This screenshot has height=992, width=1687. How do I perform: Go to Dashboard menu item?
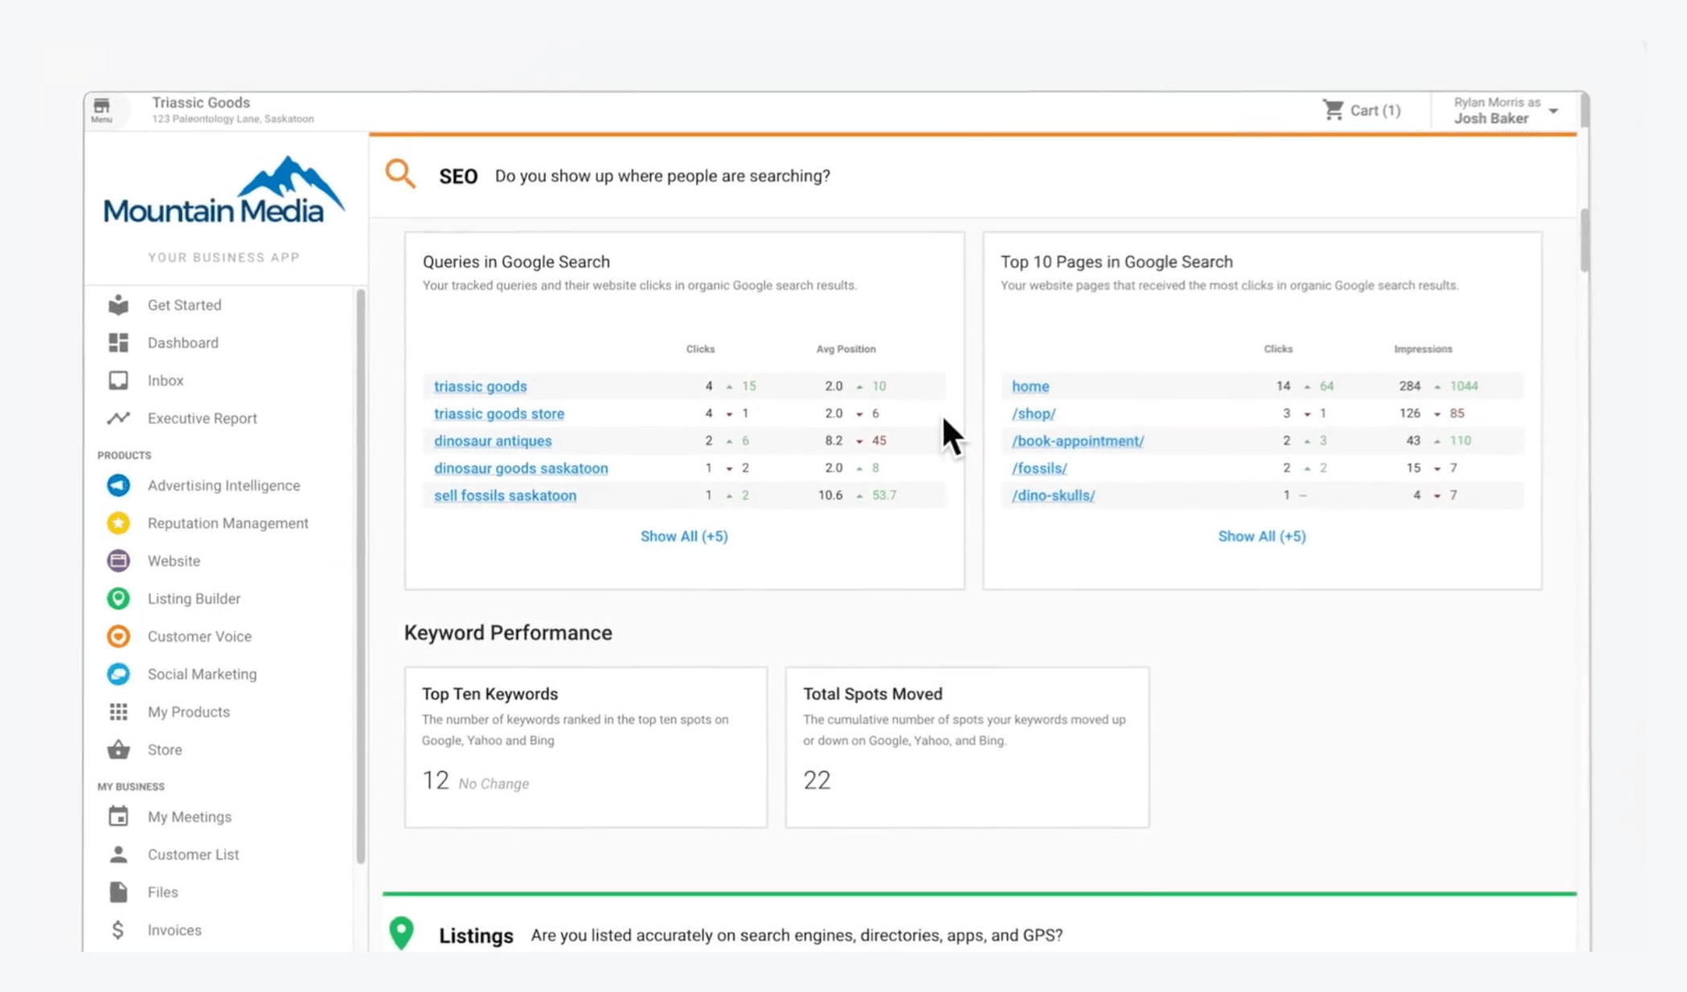tap(182, 342)
